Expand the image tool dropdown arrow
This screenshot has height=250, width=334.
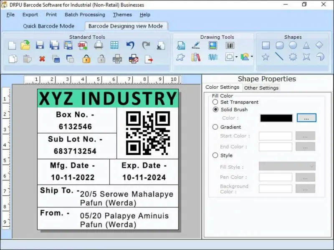coord(252,57)
